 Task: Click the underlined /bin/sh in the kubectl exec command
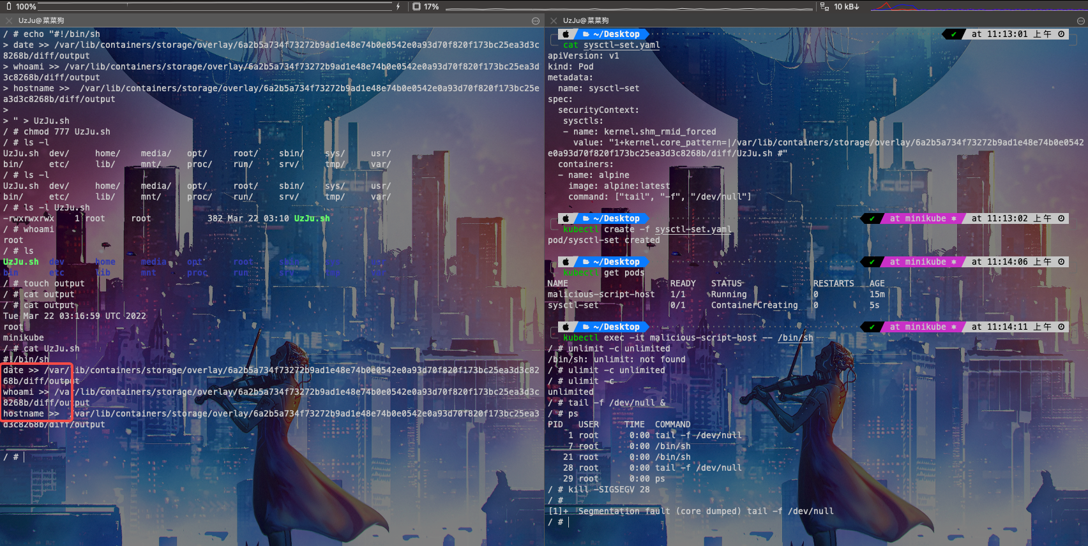pos(795,337)
